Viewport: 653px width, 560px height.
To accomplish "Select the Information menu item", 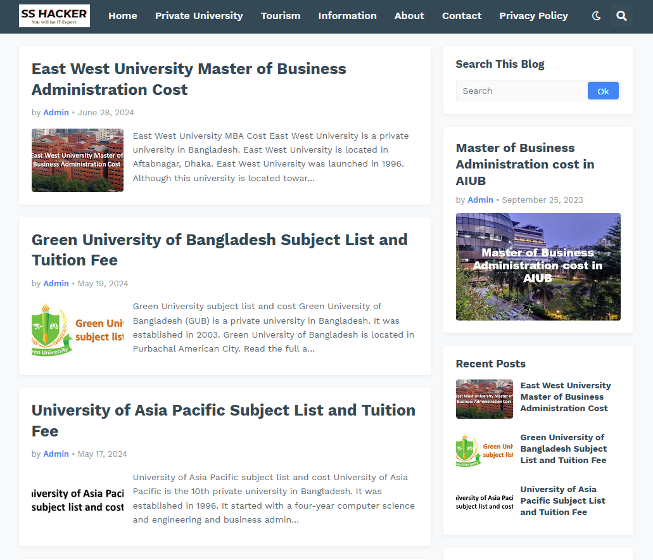I will tap(347, 16).
